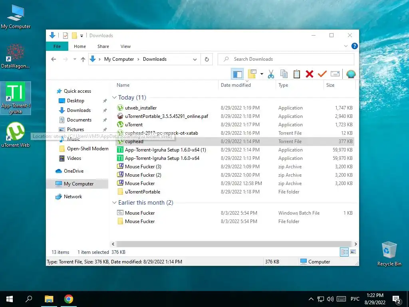This screenshot has height=307, width=409.
Task: Open Customize Quick Access Toolbar dropdown
Action: tap(81, 36)
